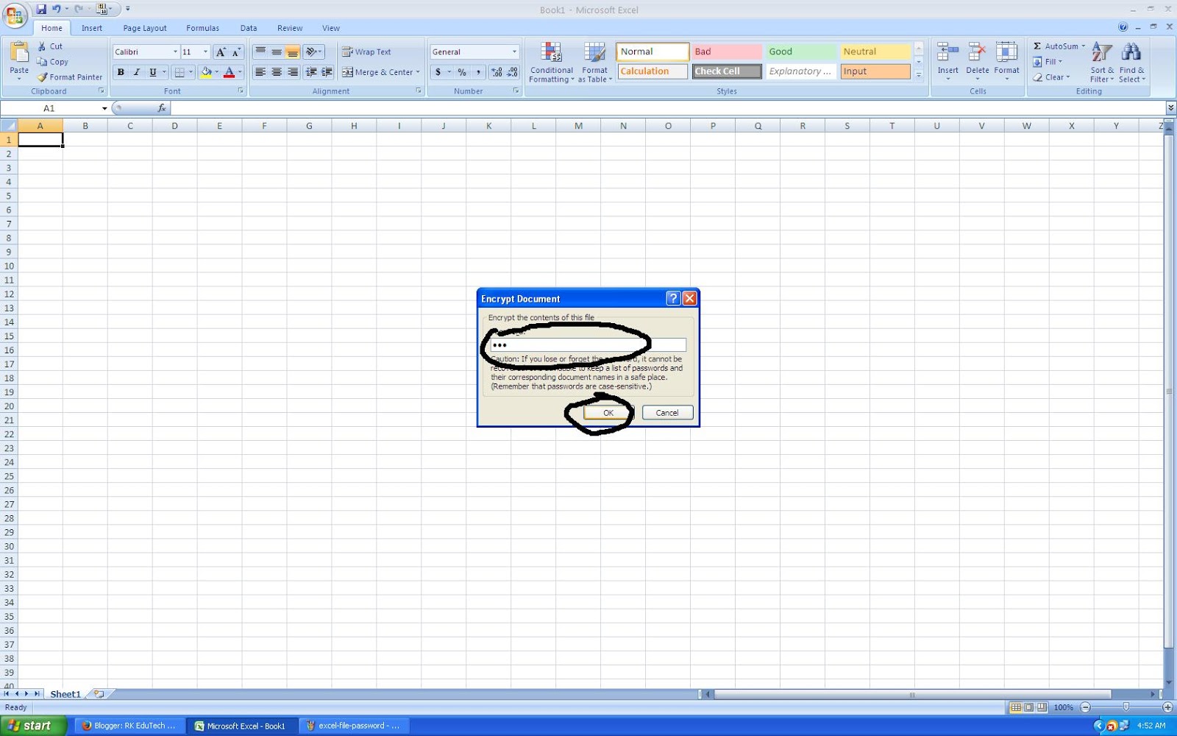Expand the Font Size dropdown

point(205,52)
